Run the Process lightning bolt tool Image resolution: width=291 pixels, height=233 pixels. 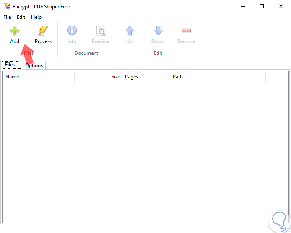[x=43, y=31]
